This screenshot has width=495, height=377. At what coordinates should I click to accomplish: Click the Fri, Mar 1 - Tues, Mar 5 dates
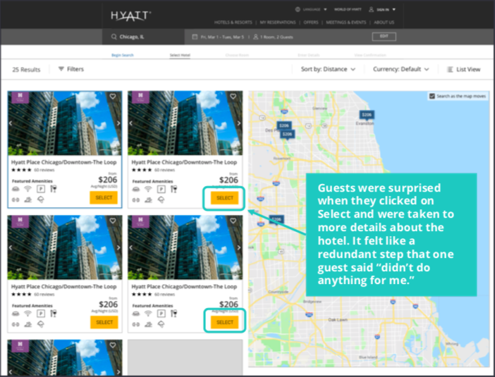222,37
